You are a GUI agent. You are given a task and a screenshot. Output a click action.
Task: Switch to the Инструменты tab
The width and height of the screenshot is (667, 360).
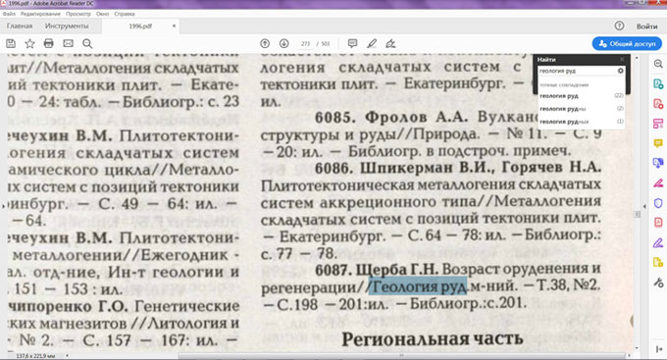[67, 26]
